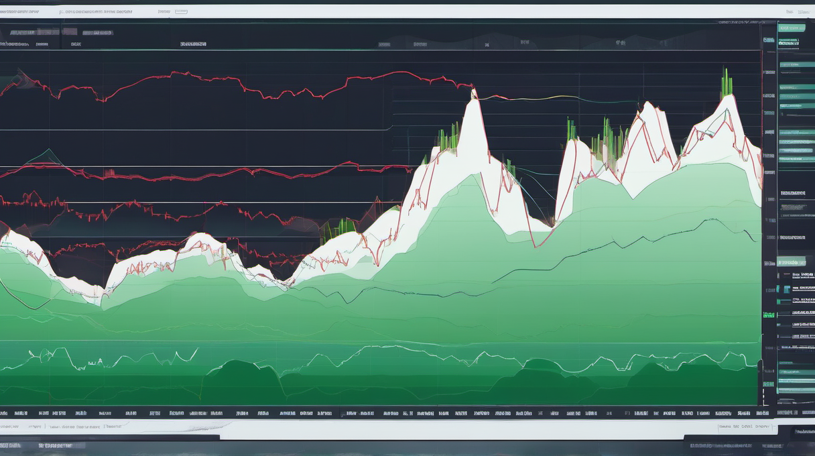Click the green highlighted price tag on right axis

pyautogui.click(x=768, y=315)
